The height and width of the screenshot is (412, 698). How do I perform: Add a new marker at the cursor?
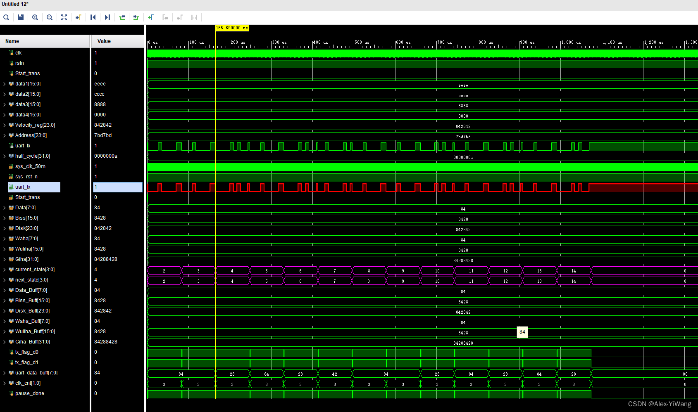point(151,17)
